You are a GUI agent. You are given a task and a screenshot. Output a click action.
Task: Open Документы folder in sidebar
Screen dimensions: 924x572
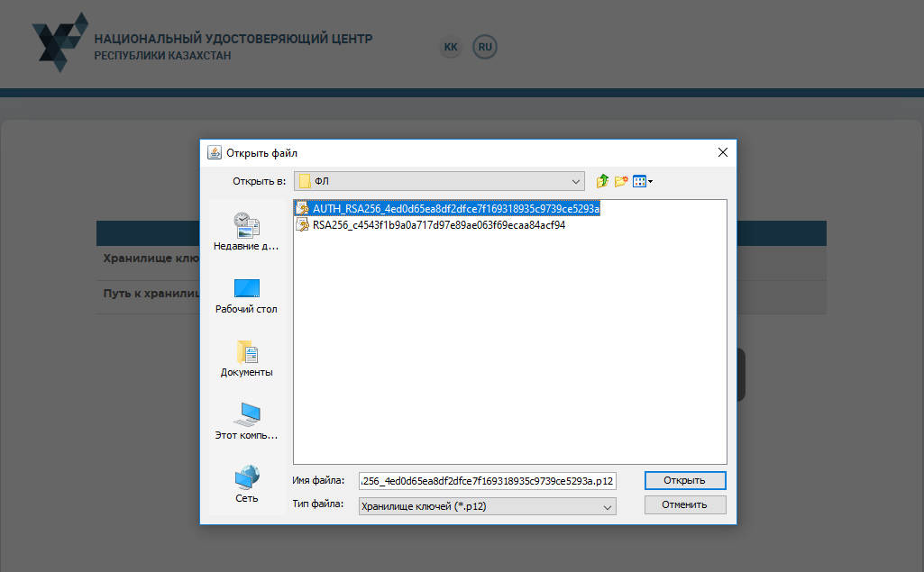[x=247, y=359]
